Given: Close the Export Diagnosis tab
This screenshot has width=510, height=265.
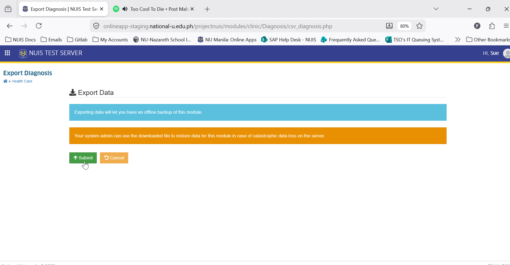Looking at the screenshot, I should [102, 9].
